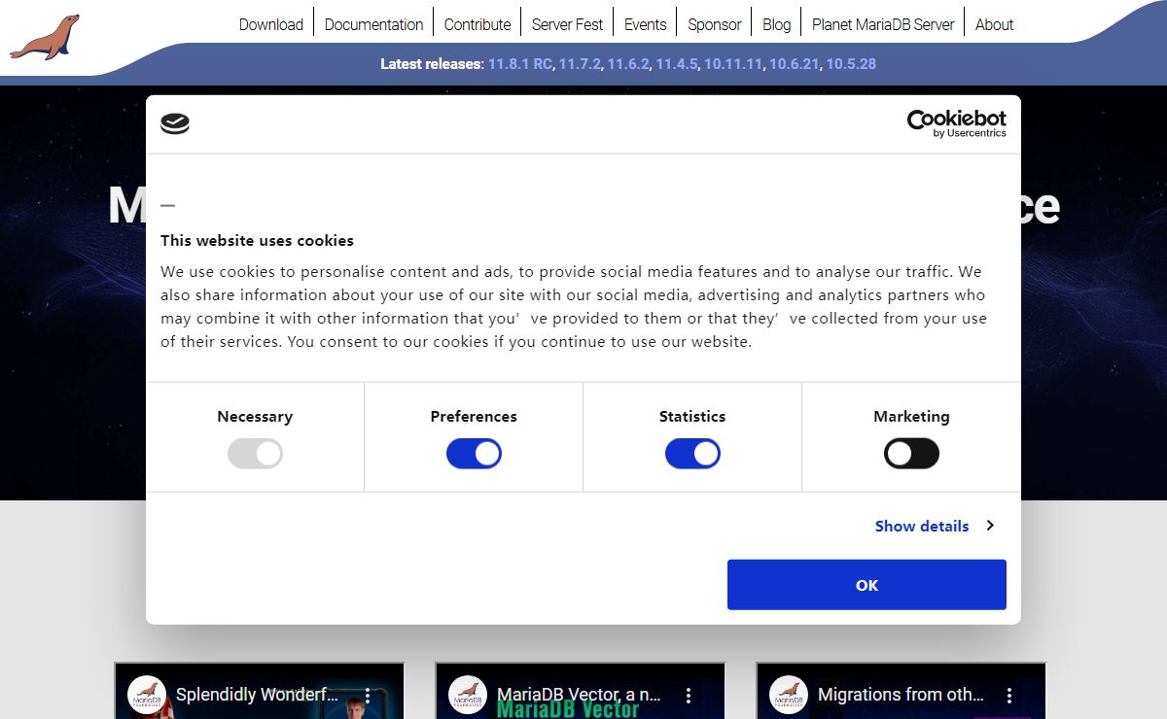Open the 11.8.1 RC release link
Viewport: 1167px width, 719px height.
520,64
